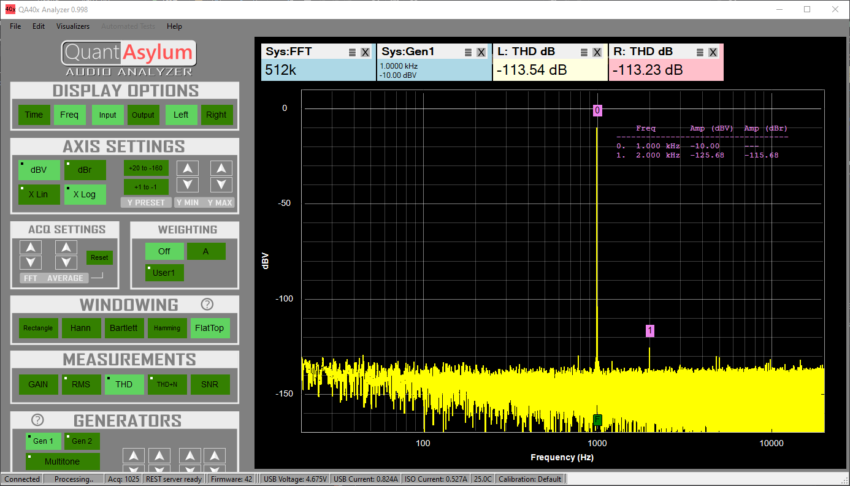
Task: Close the Sys:FFT tile
Action: [x=365, y=52]
